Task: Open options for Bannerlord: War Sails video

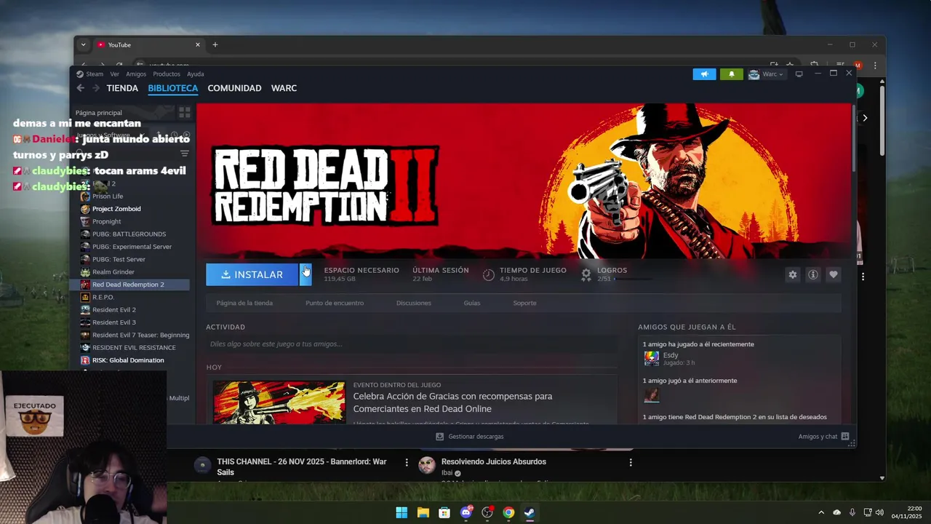Action: pyautogui.click(x=407, y=463)
